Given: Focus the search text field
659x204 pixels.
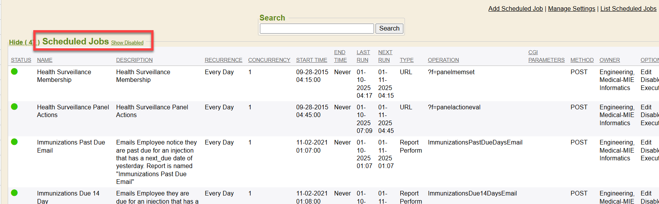Looking at the screenshot, I should (x=316, y=29).
